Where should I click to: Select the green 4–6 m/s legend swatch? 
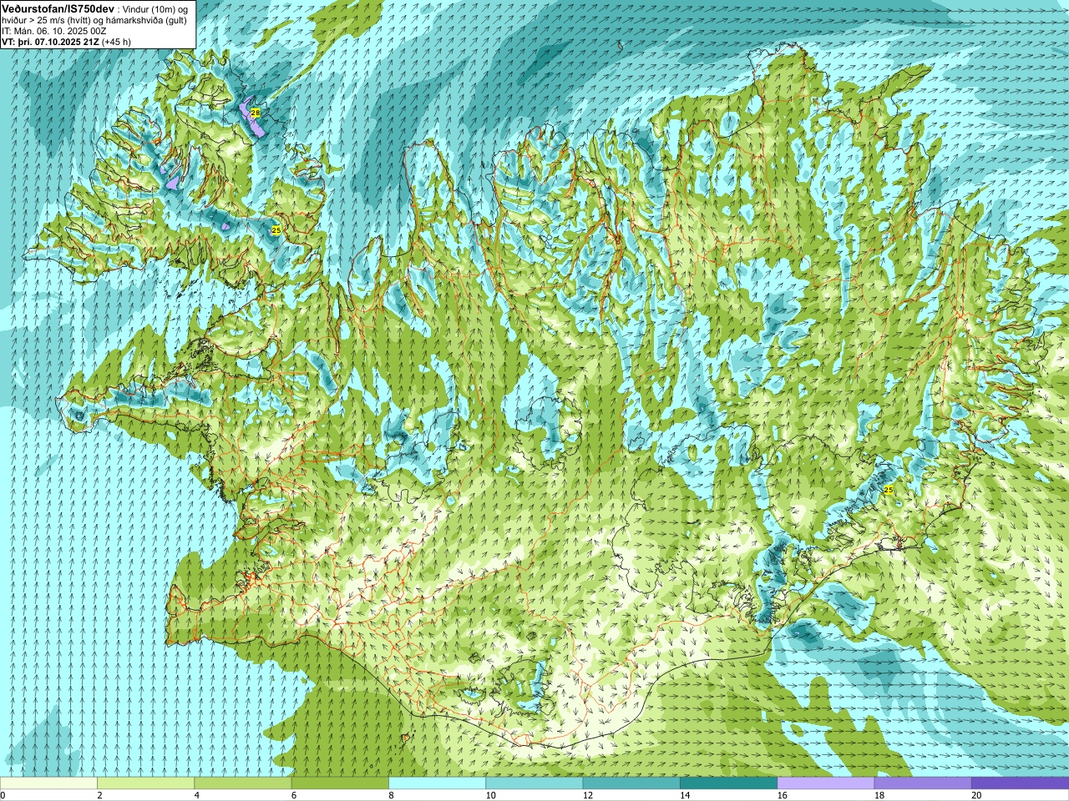(x=242, y=783)
